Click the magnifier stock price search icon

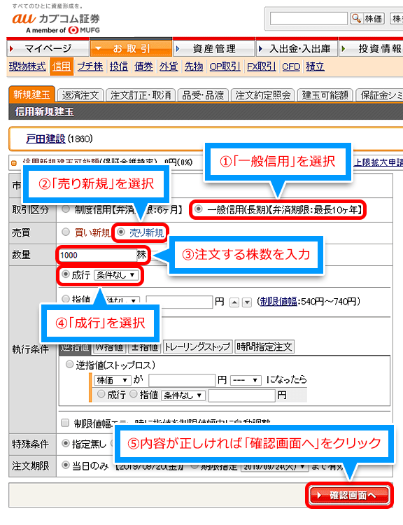tap(356, 18)
